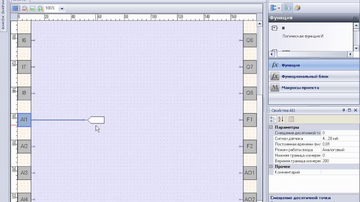The image size is (360, 202).
Task: Open the Функциональный блок section
Action: [x=314, y=76]
